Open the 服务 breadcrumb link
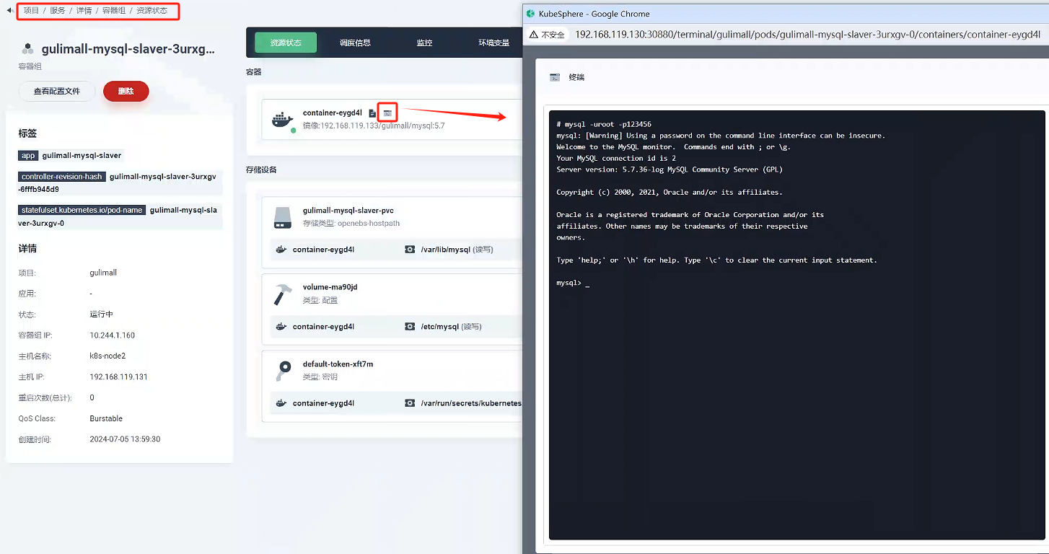This screenshot has height=554, width=1049. pos(58,11)
